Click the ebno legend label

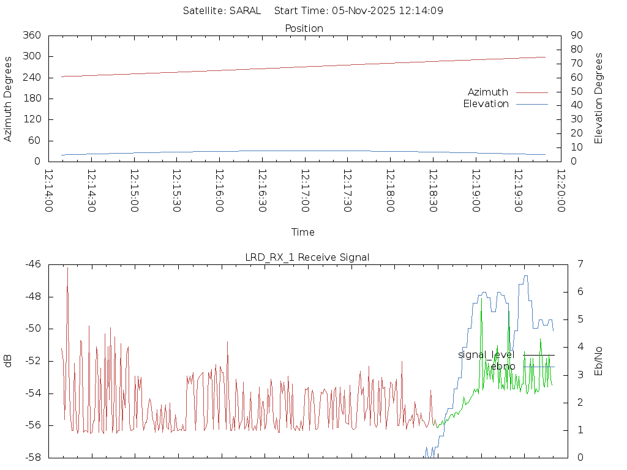pos(503,367)
